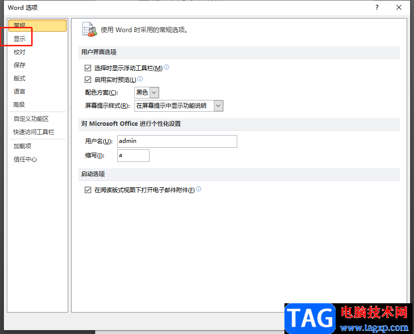Click info icon next to 浮动工具栏 option

click(x=167, y=67)
